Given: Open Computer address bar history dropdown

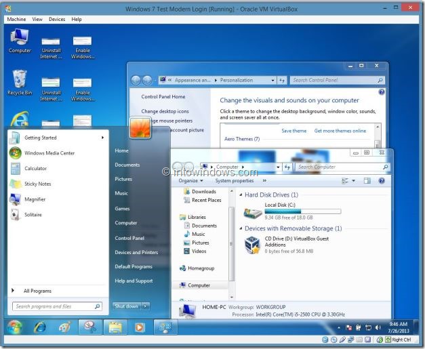Looking at the screenshot, I should click(278, 167).
